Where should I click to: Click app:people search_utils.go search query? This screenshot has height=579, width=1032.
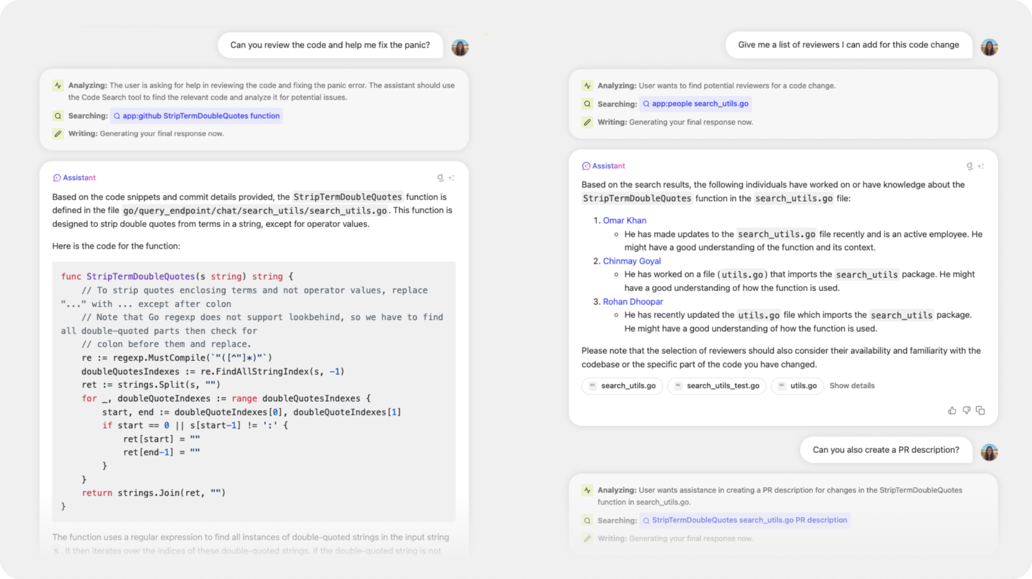pyautogui.click(x=695, y=104)
